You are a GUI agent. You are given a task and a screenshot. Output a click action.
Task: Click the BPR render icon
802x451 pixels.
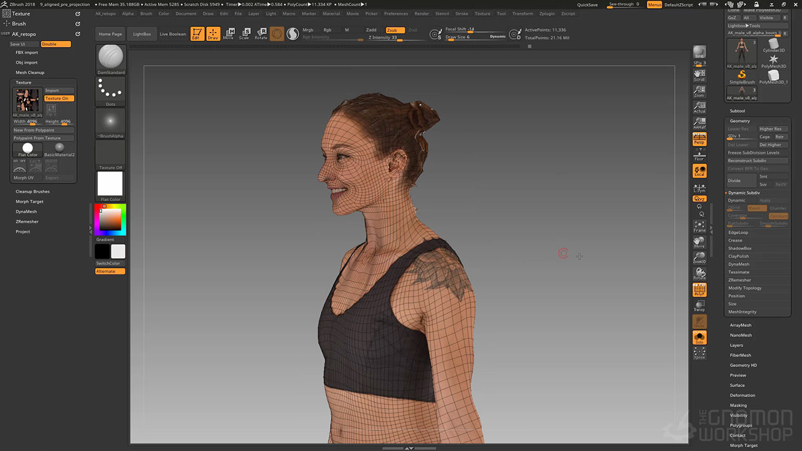[x=699, y=52]
